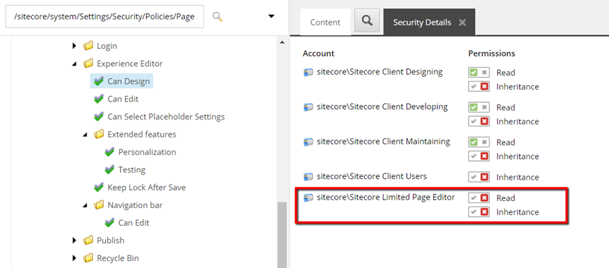Click the content tree scrollbar thumb
The height and width of the screenshot is (268, 609).
pos(282,235)
